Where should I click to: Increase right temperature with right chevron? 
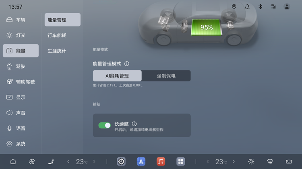[234, 161]
